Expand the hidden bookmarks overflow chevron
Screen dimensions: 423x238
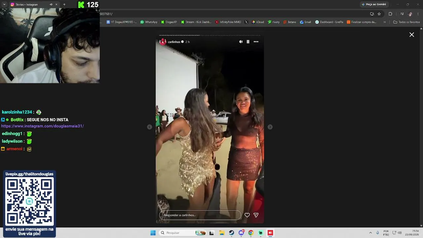pyautogui.click(x=384, y=22)
